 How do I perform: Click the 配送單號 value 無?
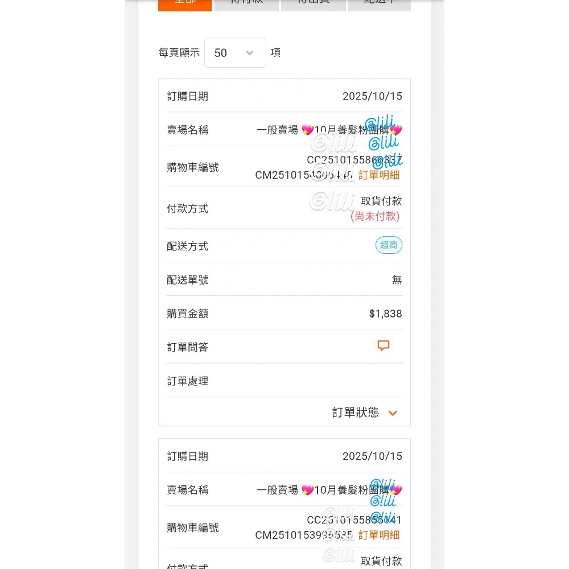coord(397,280)
